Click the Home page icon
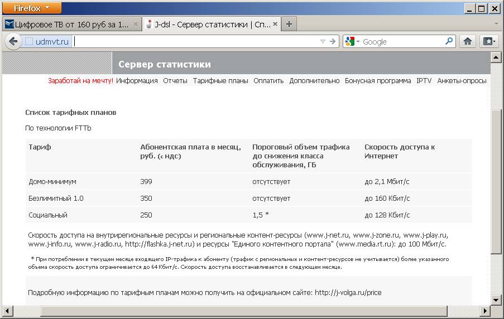The width and height of the screenshot is (504, 319). [468, 41]
